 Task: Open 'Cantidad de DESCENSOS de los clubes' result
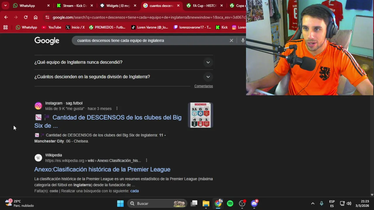click(108, 121)
